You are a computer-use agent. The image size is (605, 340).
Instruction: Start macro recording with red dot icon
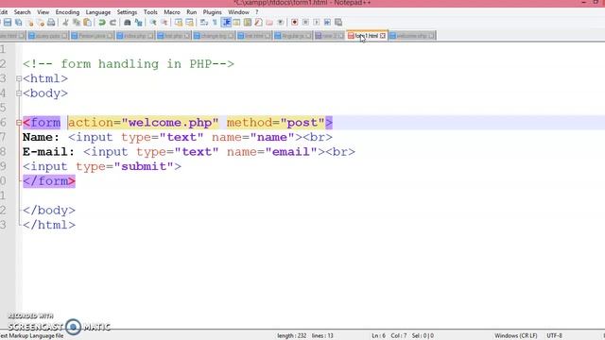tap(294, 23)
